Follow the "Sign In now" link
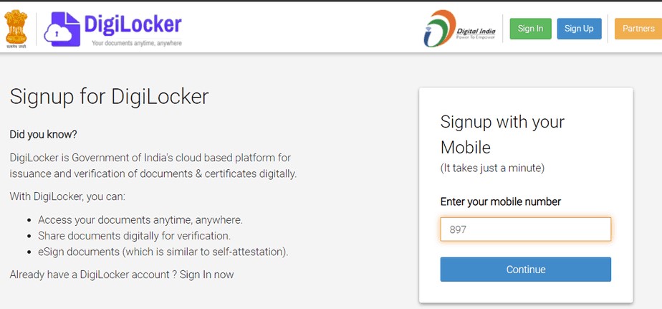Image resolution: width=662 pixels, height=309 pixels. (206, 275)
